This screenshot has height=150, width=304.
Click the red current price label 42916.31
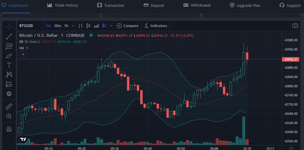[x=291, y=59]
